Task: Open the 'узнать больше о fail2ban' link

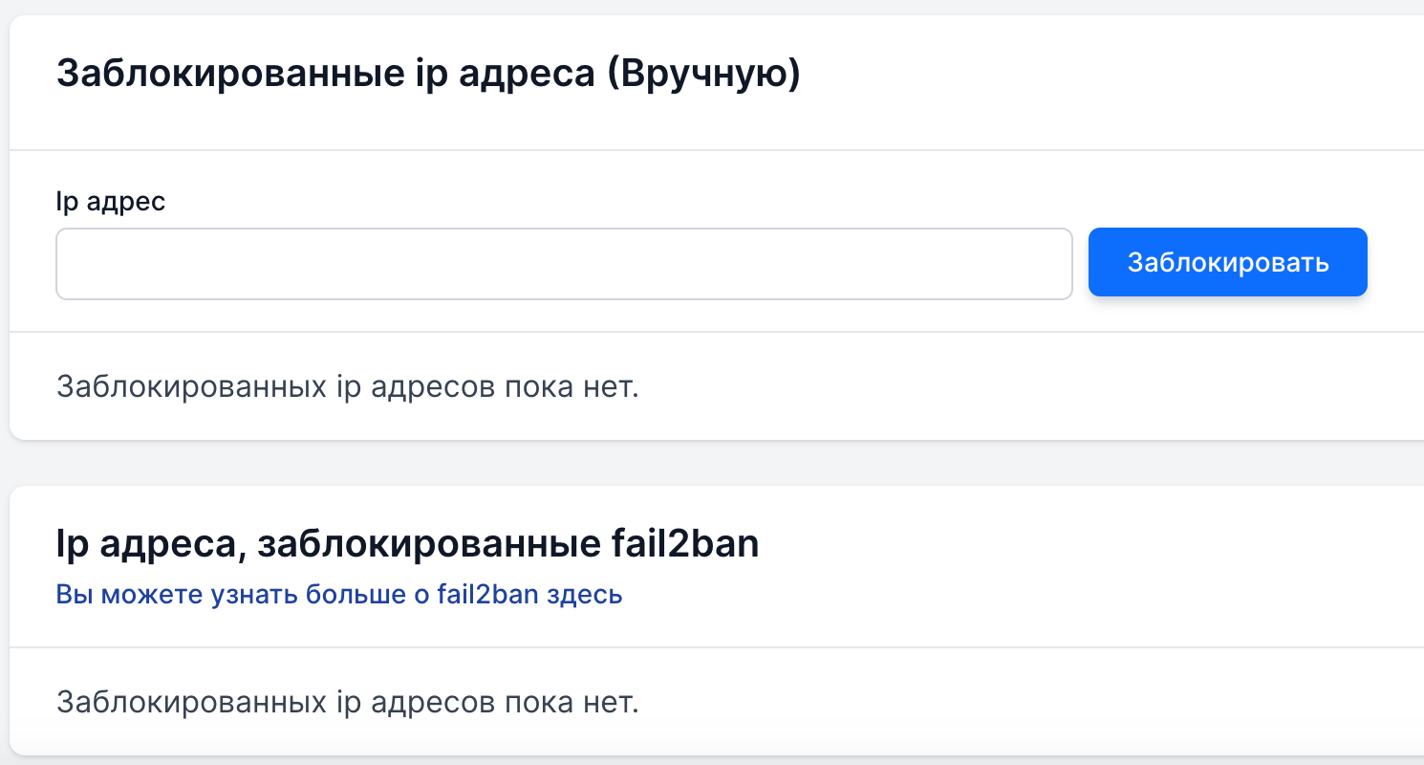Action: point(339,595)
